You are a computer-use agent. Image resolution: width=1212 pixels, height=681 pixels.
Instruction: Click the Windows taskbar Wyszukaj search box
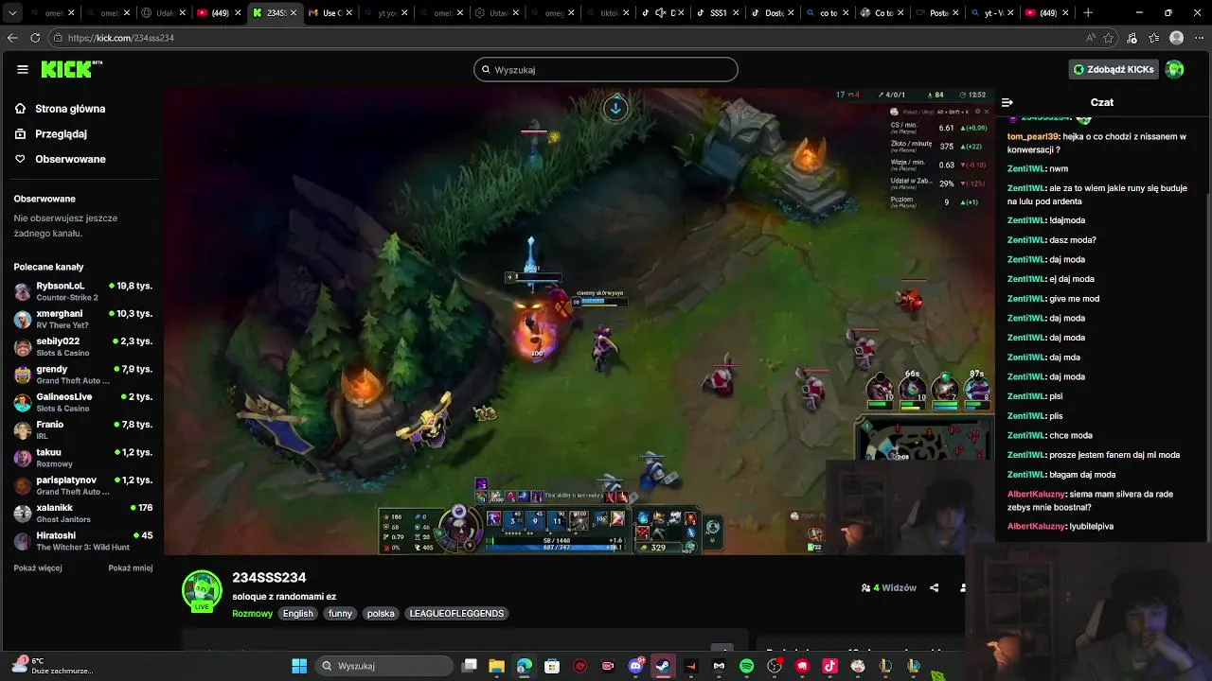tap(383, 666)
